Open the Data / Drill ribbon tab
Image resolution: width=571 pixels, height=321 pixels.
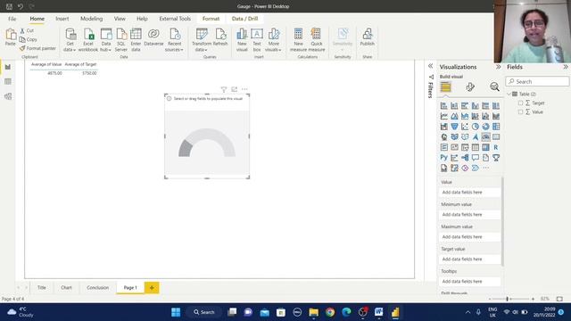coord(244,19)
